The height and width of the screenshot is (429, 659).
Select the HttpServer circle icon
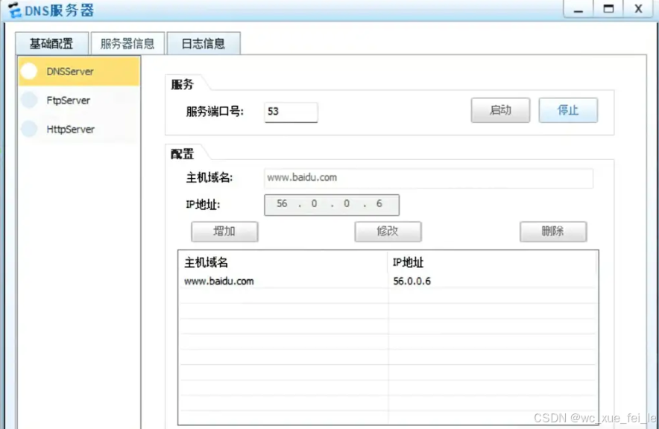click(29, 129)
